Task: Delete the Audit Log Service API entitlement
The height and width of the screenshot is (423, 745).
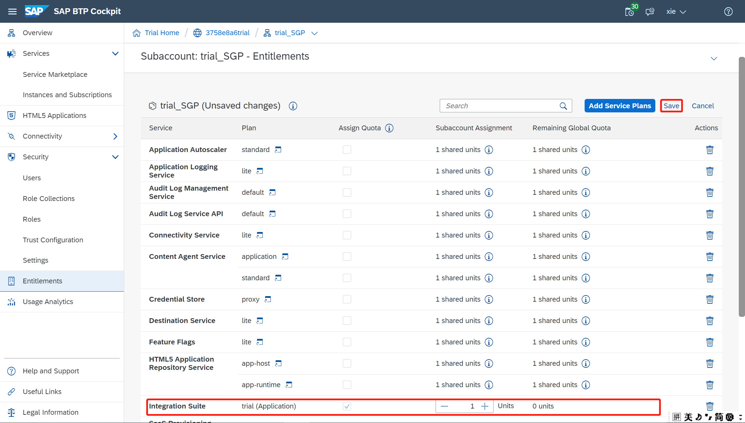Action: coord(710,214)
